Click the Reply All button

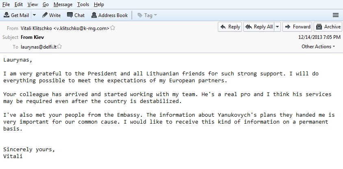pos(259,27)
